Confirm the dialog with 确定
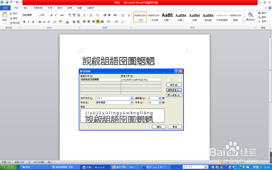Image resolution: width=272 pixels, height=170 pixels. [x=159, y=127]
